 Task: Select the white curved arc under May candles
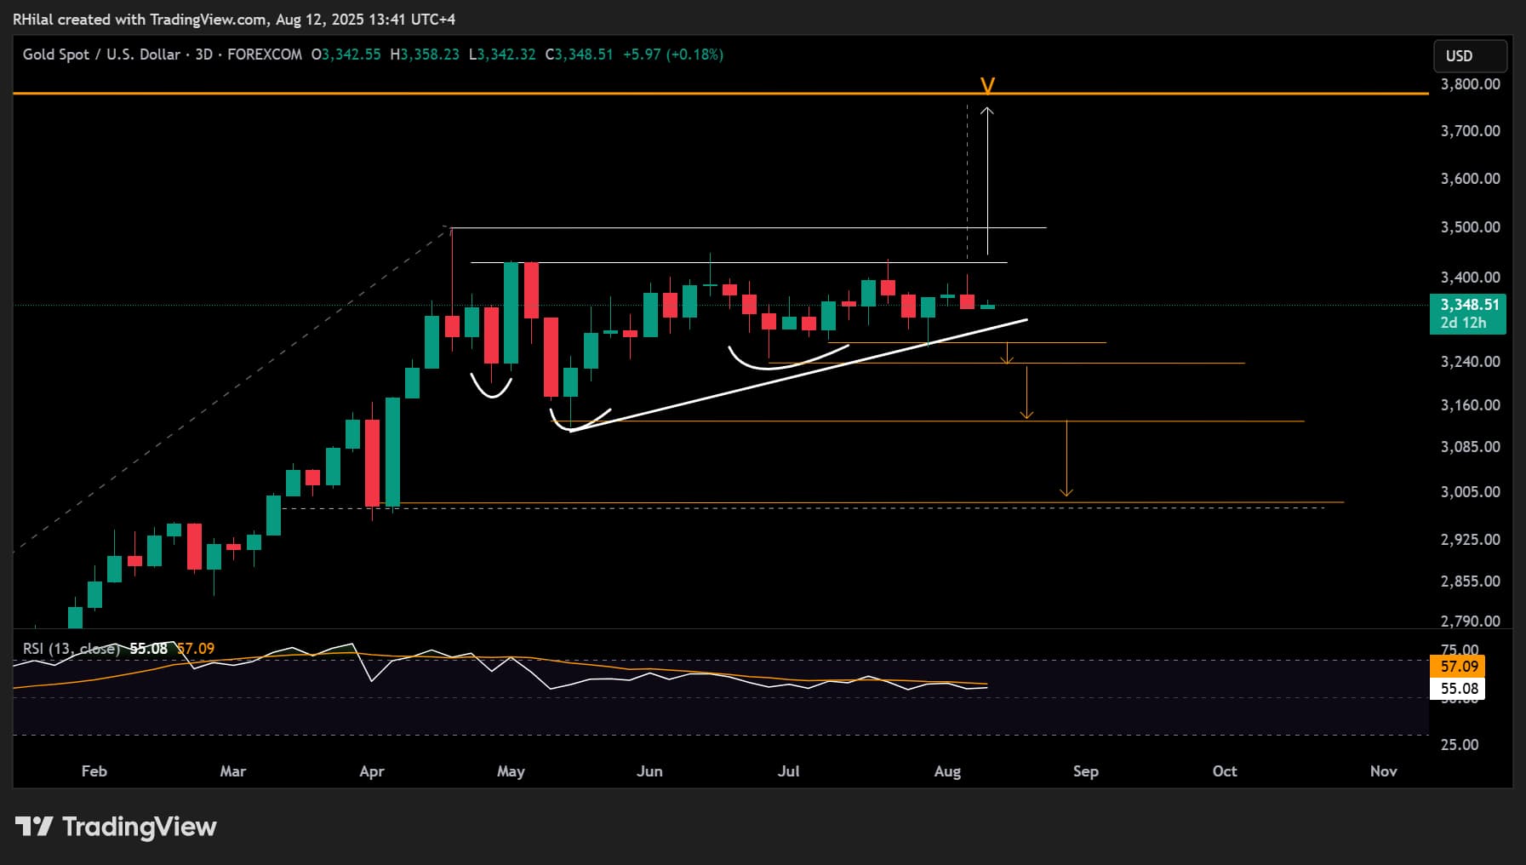492,388
